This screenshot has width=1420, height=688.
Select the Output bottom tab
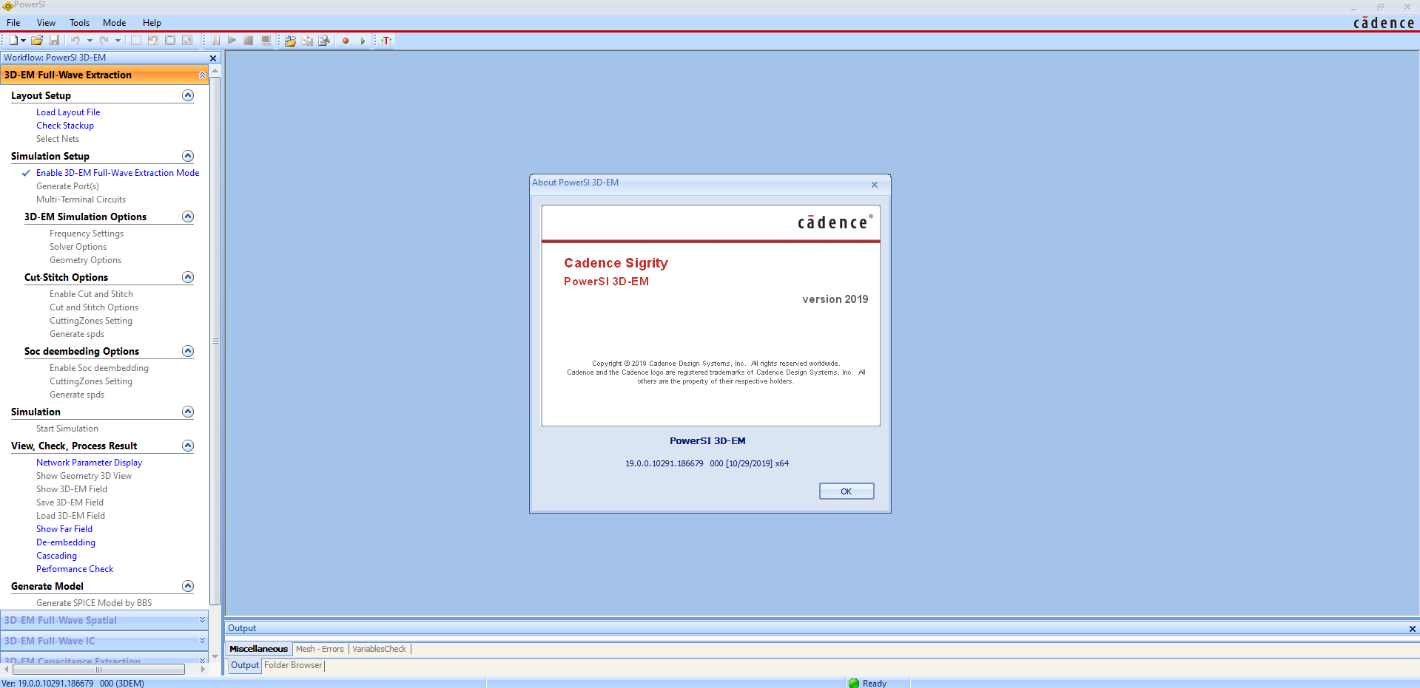[245, 665]
